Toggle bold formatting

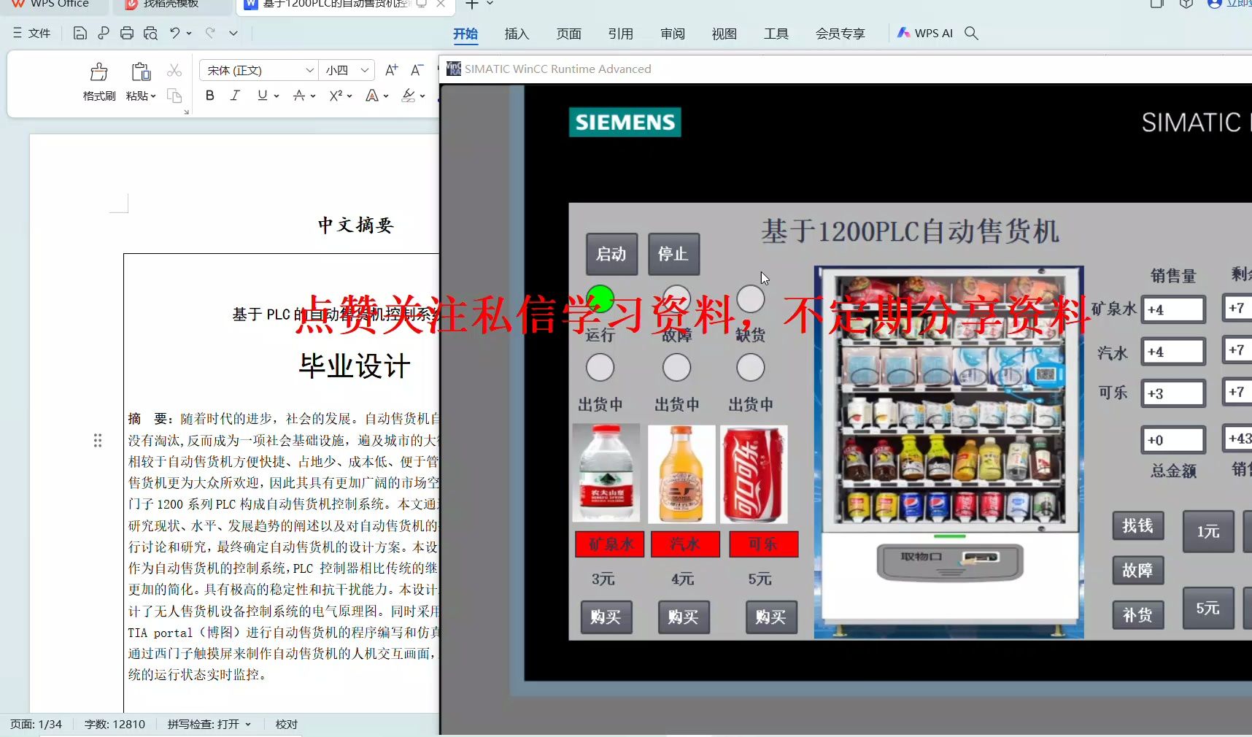pyautogui.click(x=210, y=96)
